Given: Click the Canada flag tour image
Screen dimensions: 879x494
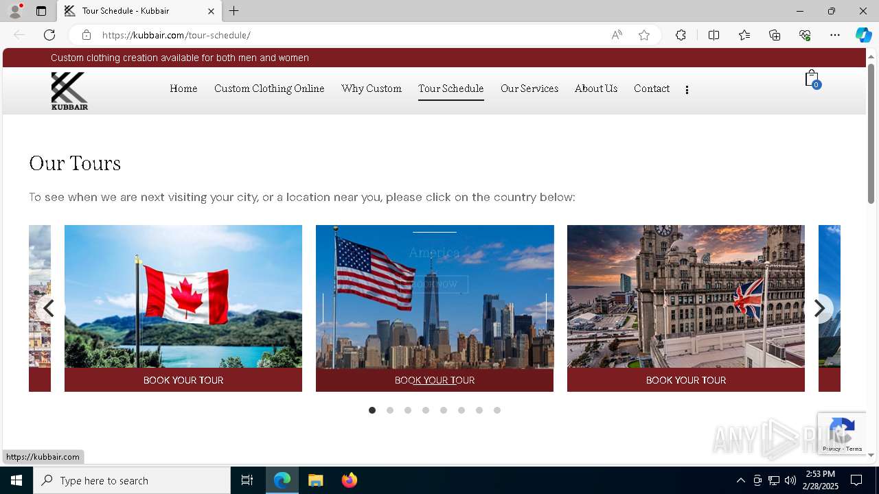Looking at the screenshot, I should (183, 296).
